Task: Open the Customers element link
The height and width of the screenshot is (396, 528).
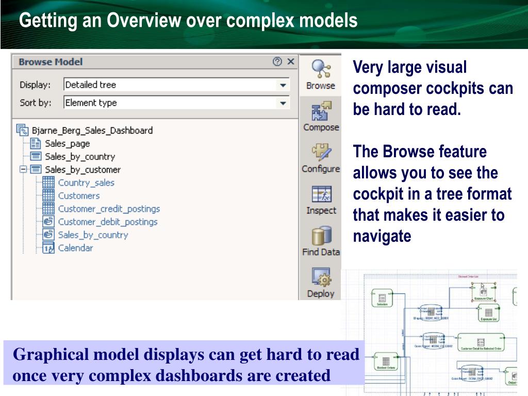Action: (78, 196)
